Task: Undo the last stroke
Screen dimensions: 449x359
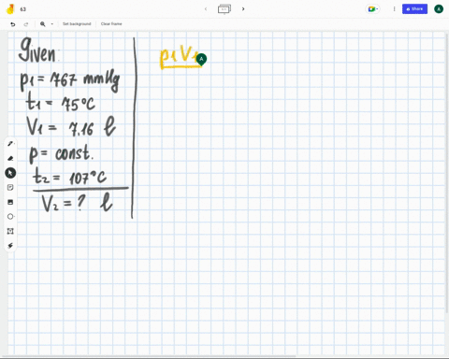Action: coord(13,24)
